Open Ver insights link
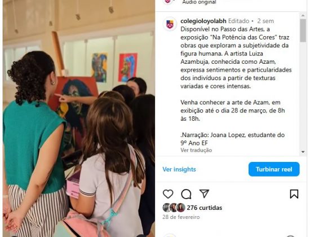 point(179,169)
